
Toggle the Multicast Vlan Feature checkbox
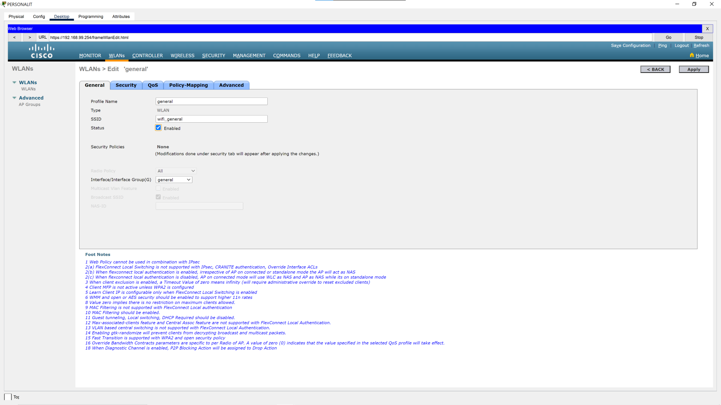158,188
